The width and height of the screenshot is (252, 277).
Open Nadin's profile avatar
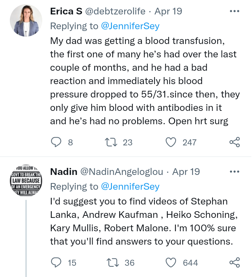tap(26, 181)
